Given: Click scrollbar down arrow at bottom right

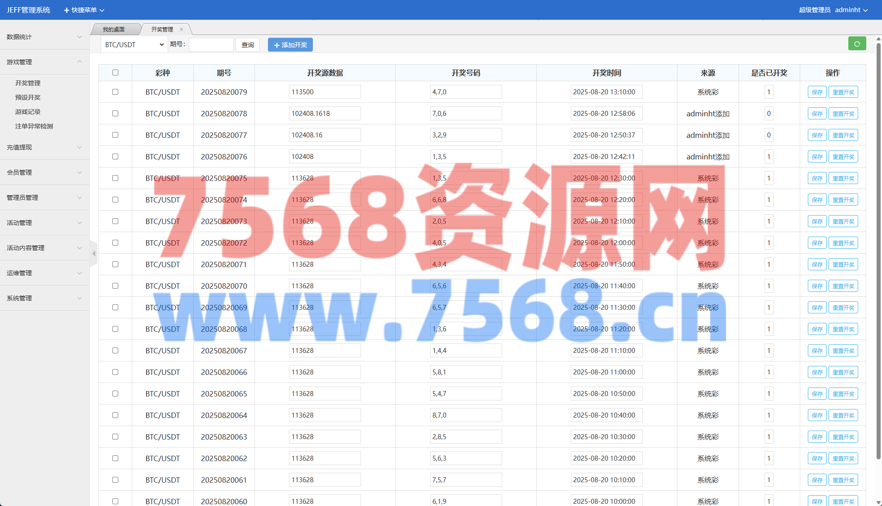Looking at the screenshot, I should point(878,502).
